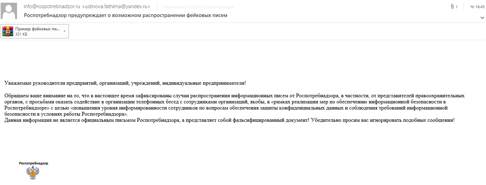
Task: Click the real address ustinova.fathima@yandex.ru
Action: click(116, 6)
